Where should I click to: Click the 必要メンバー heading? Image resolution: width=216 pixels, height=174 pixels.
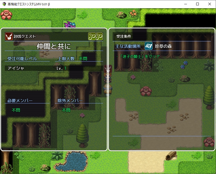point(20,101)
